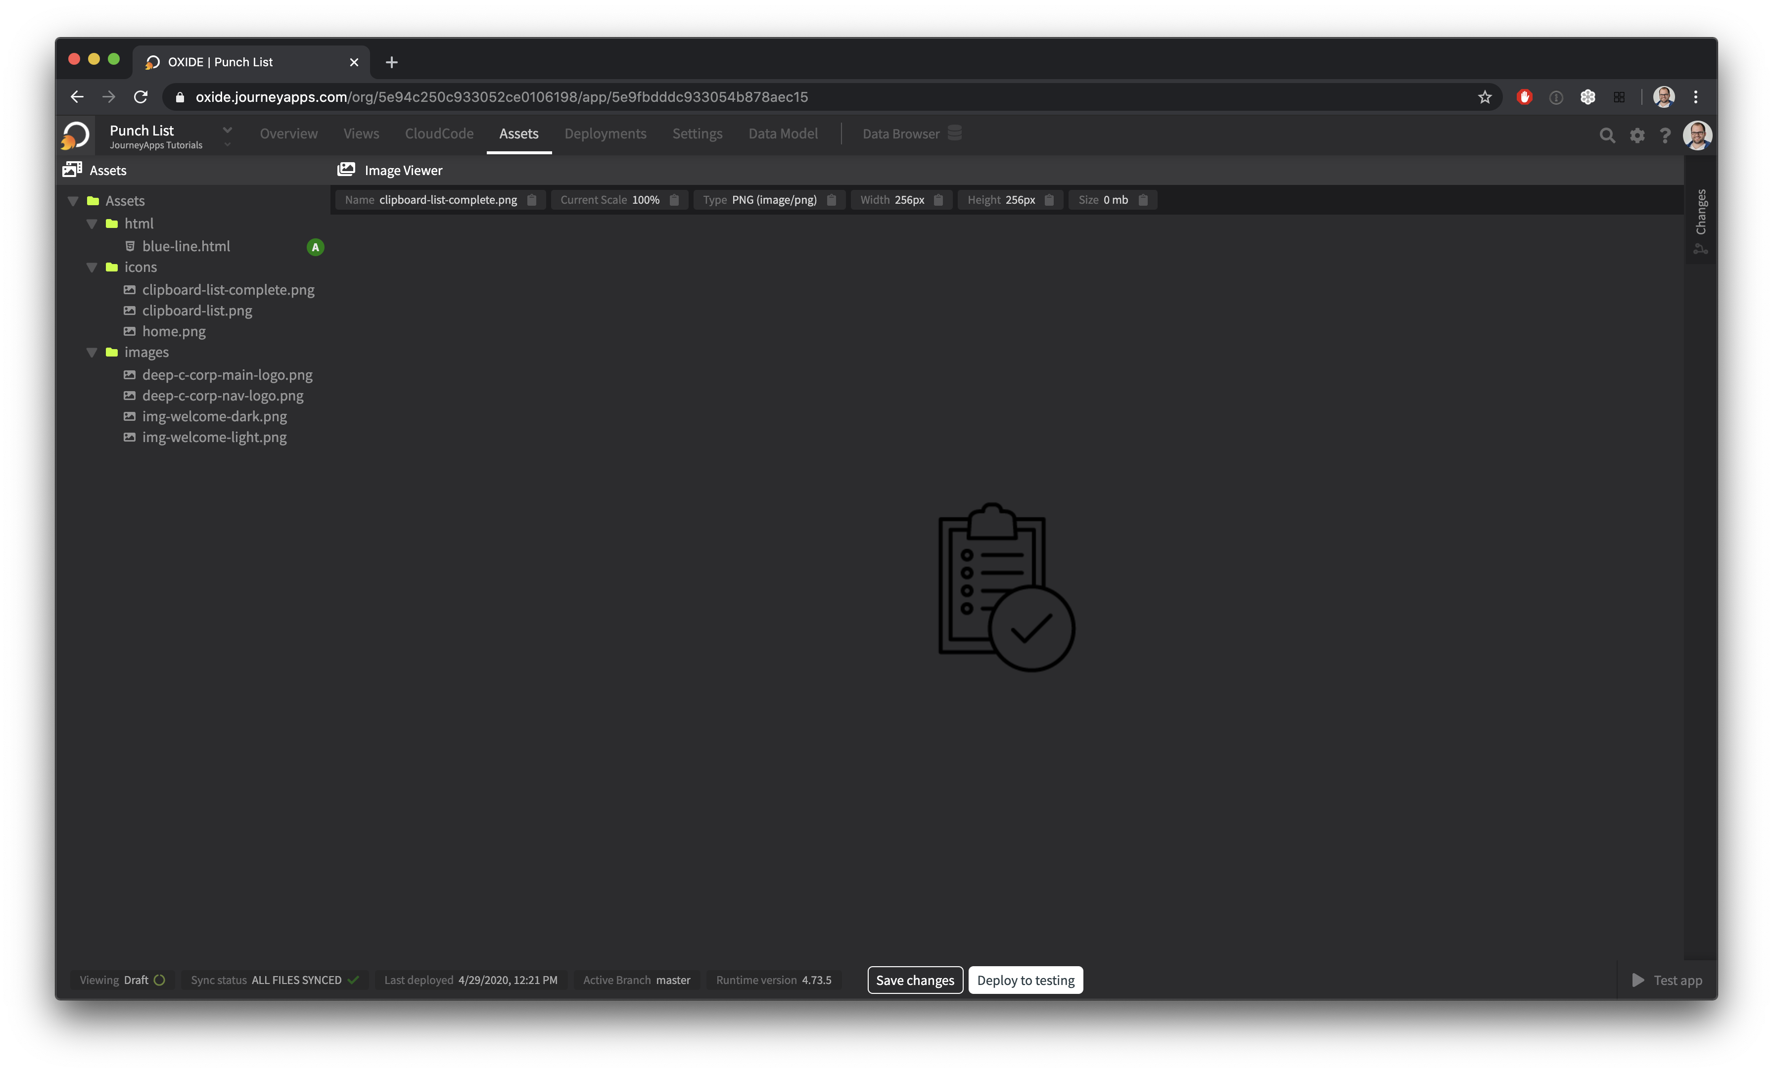Click the sync status green checkmark
The image size is (1773, 1073).
coord(353,980)
